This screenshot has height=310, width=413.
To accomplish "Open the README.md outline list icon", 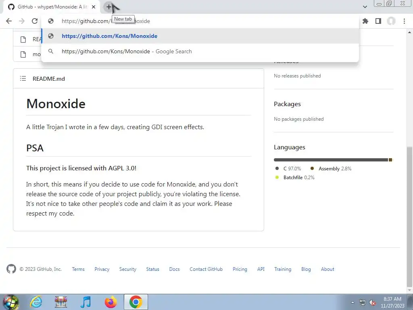I will tap(23, 79).
